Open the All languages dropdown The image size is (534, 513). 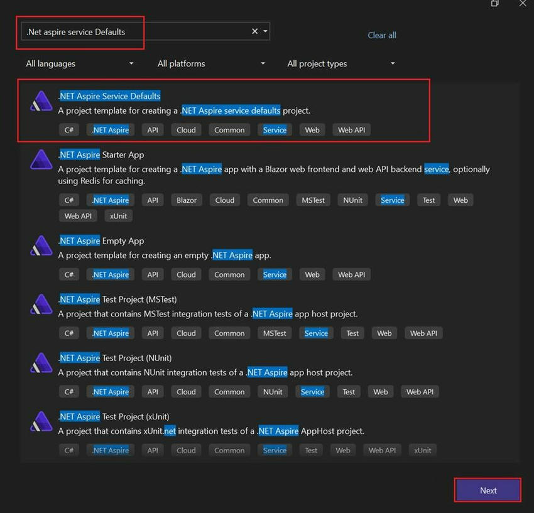coord(79,63)
